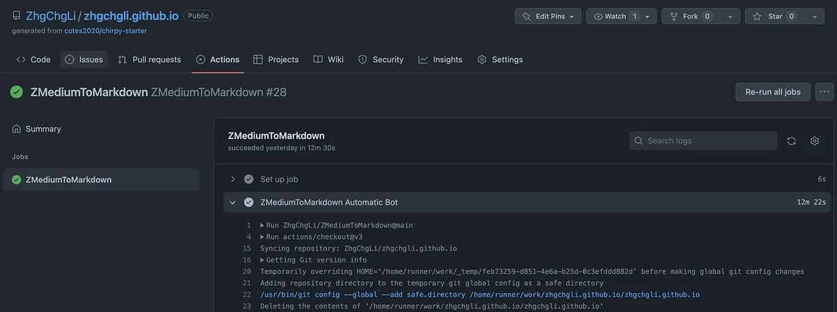
Task: Click the green success icon beside ZMediumToMarkdown job
Action: pyautogui.click(x=17, y=180)
